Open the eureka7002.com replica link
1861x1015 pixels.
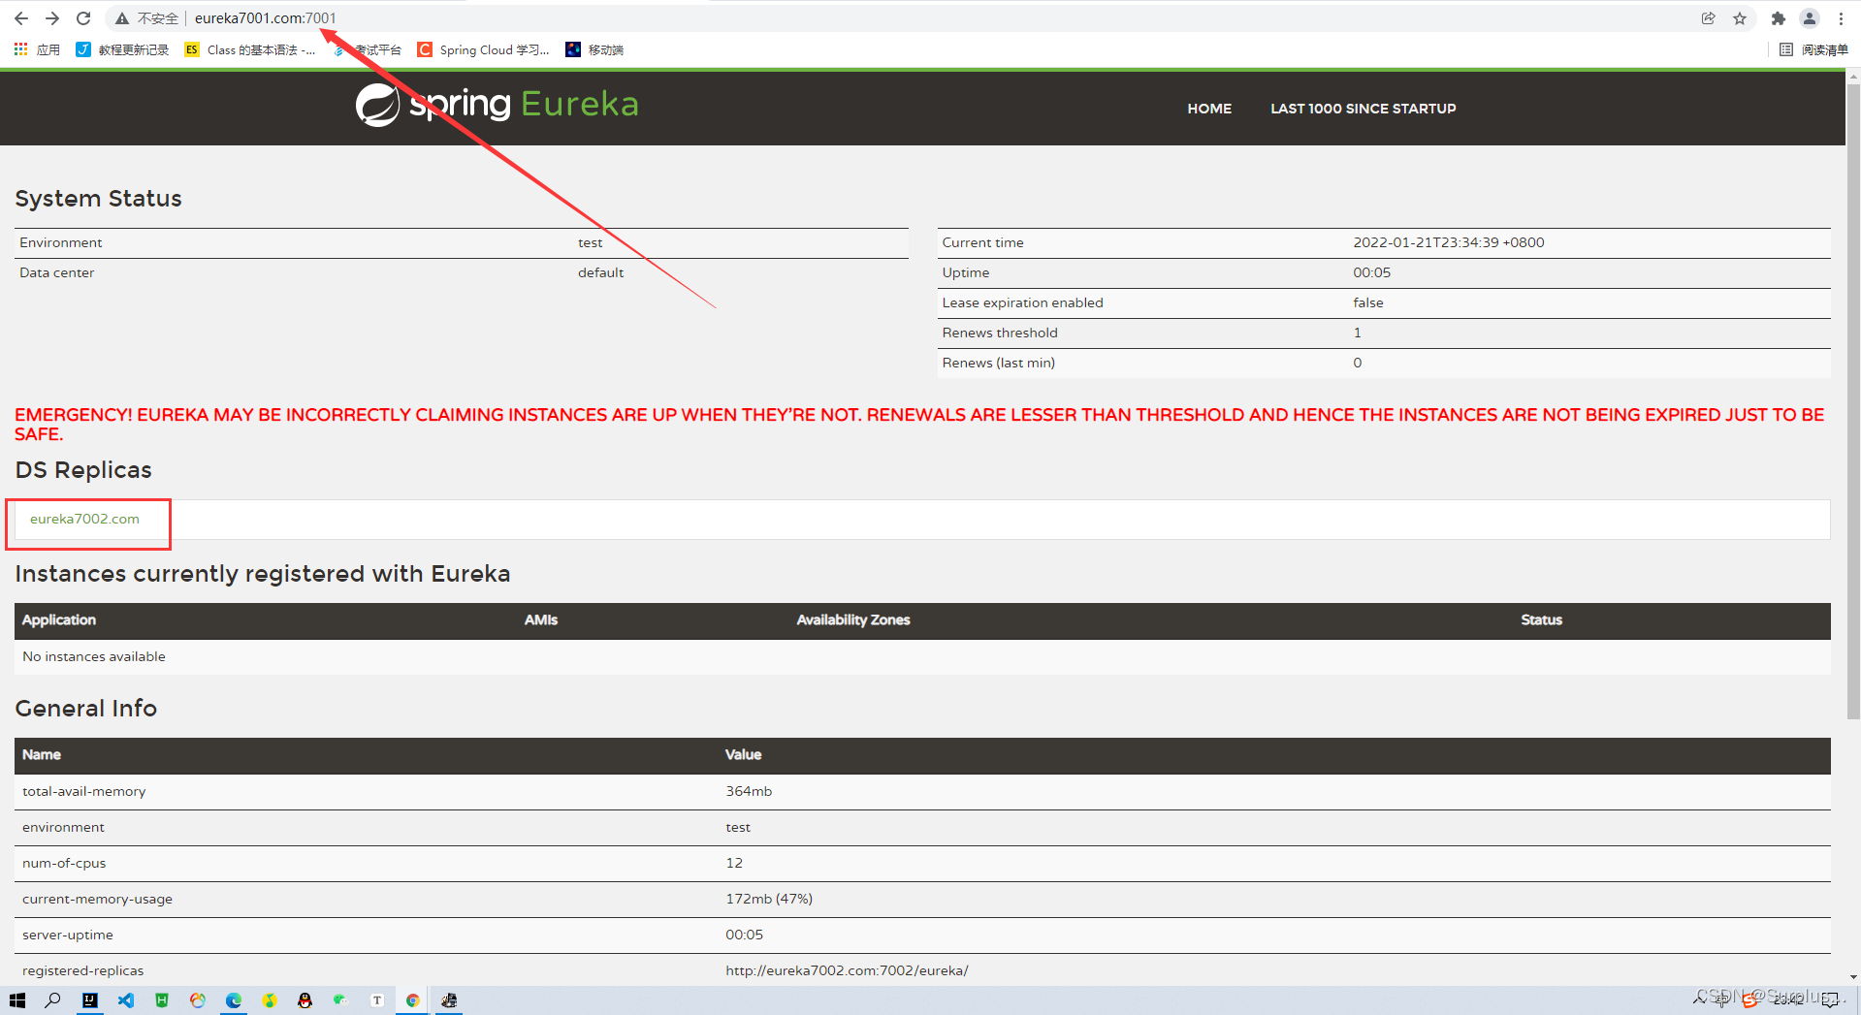click(84, 519)
